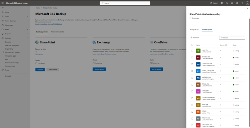The width and height of the screenshot is (250, 128).
Task: Check the Retails site row checkbox
Action: point(192,85)
